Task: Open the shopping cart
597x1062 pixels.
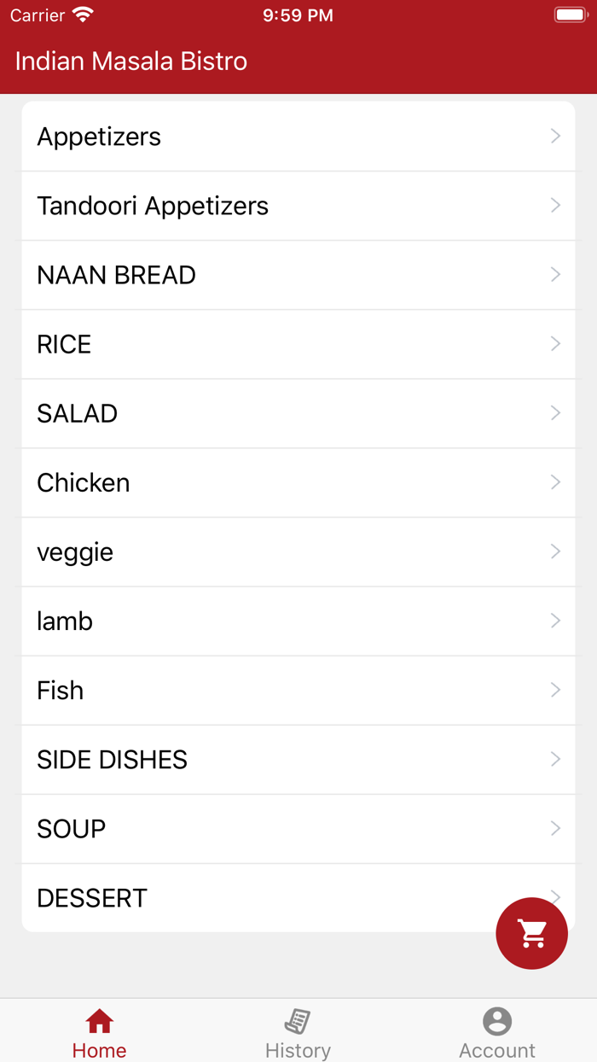Action: click(531, 933)
